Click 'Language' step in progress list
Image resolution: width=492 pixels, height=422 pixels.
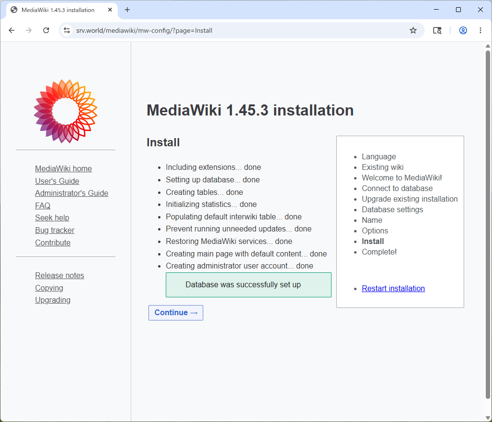tap(379, 157)
